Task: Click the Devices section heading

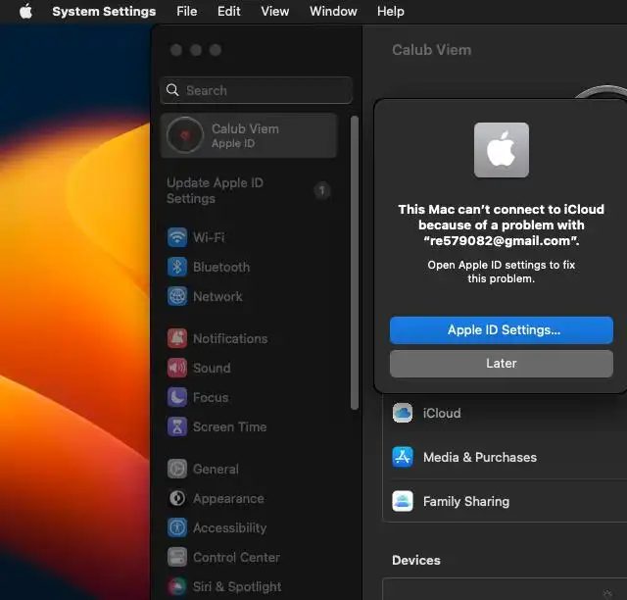Action: click(x=415, y=561)
